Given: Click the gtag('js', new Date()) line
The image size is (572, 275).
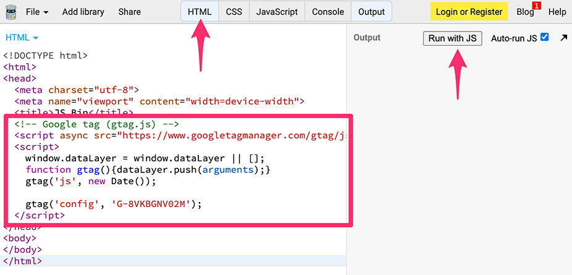Looking at the screenshot, I should (90, 181).
